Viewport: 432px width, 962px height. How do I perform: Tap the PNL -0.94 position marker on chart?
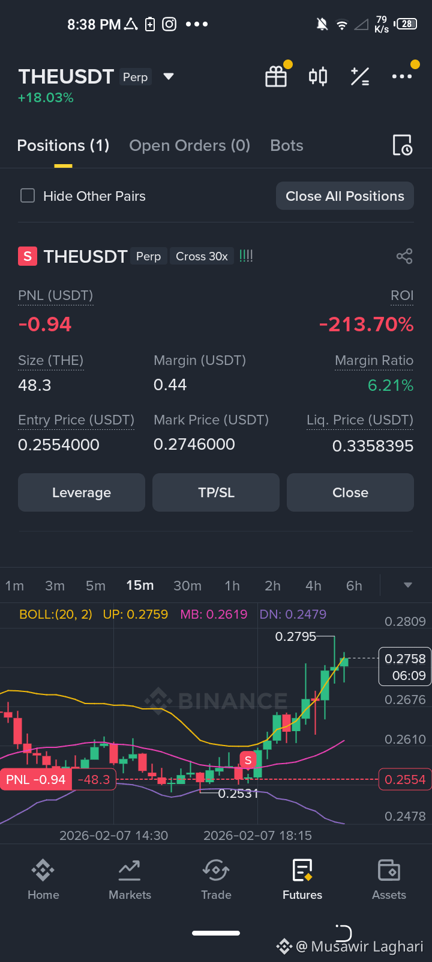point(36,780)
